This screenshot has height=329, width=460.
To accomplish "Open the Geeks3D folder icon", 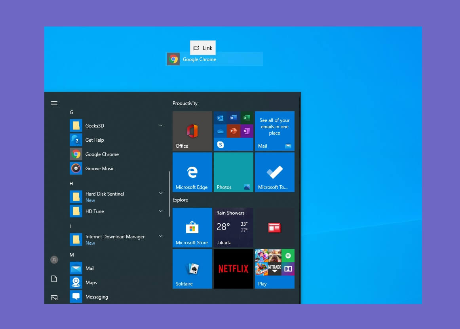I will [76, 126].
